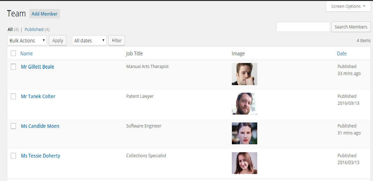
Task: Open the Bulk Actions dropdown
Action: click(x=27, y=41)
